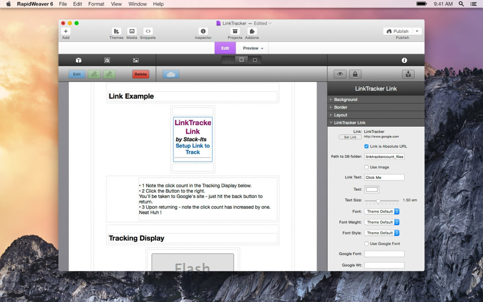Open the Font Style dropdown

[382, 233]
